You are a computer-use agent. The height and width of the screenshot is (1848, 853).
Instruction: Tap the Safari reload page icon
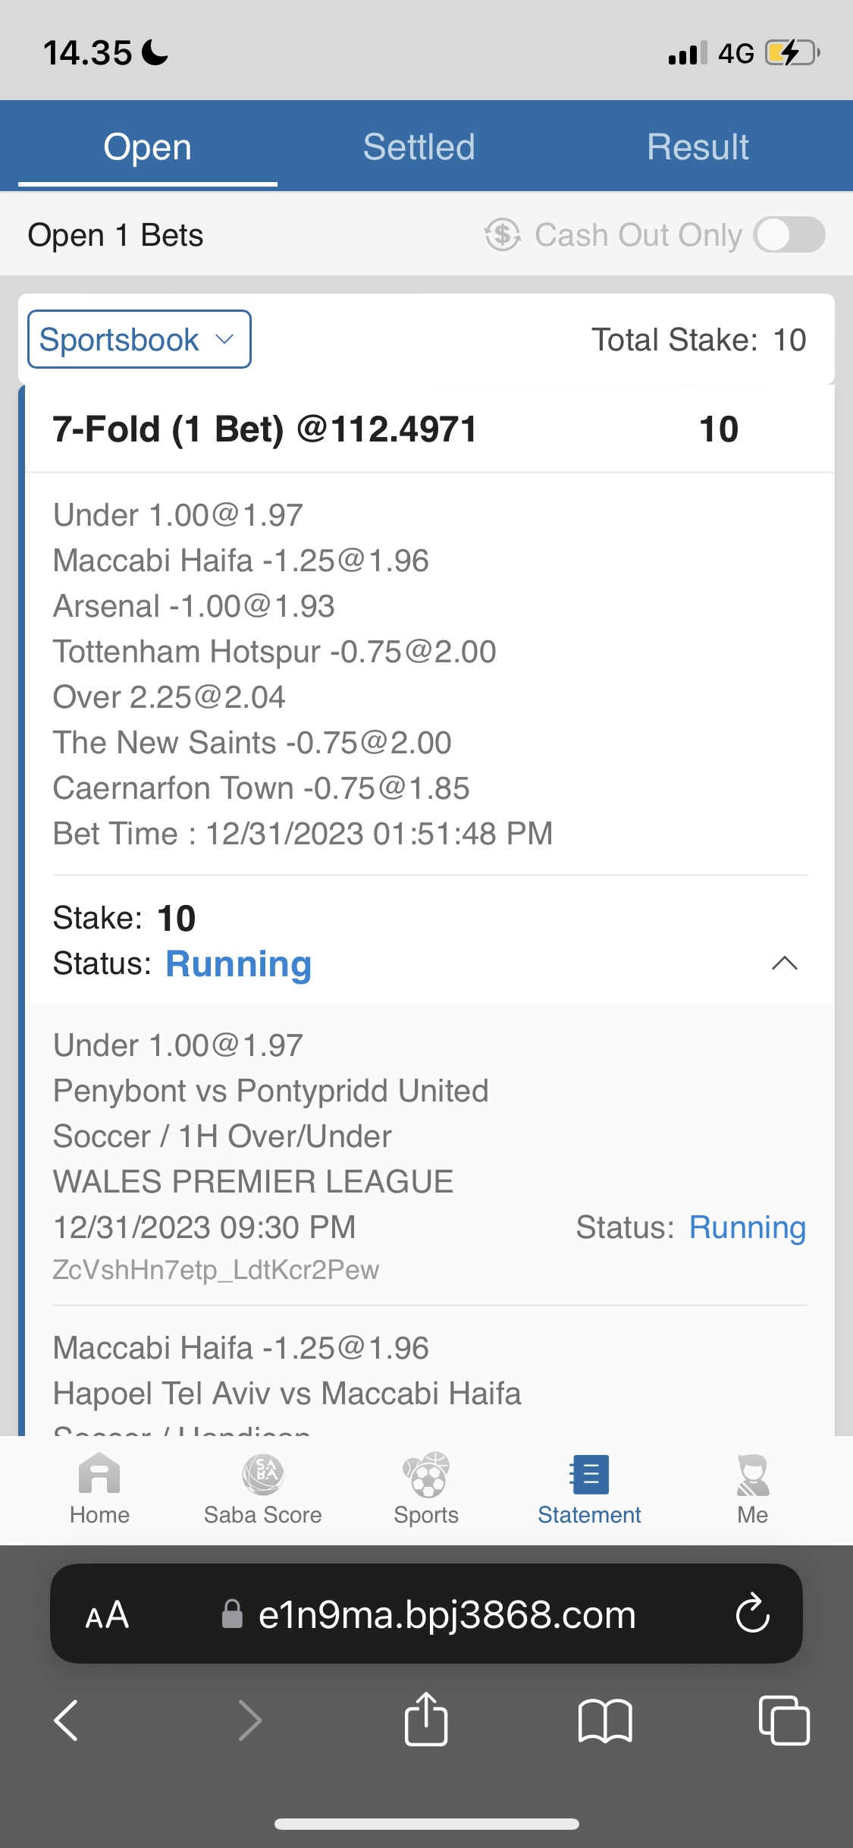[752, 1614]
